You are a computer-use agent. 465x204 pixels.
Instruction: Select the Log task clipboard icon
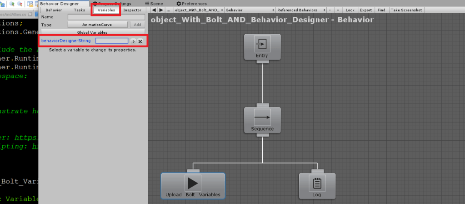(x=317, y=183)
